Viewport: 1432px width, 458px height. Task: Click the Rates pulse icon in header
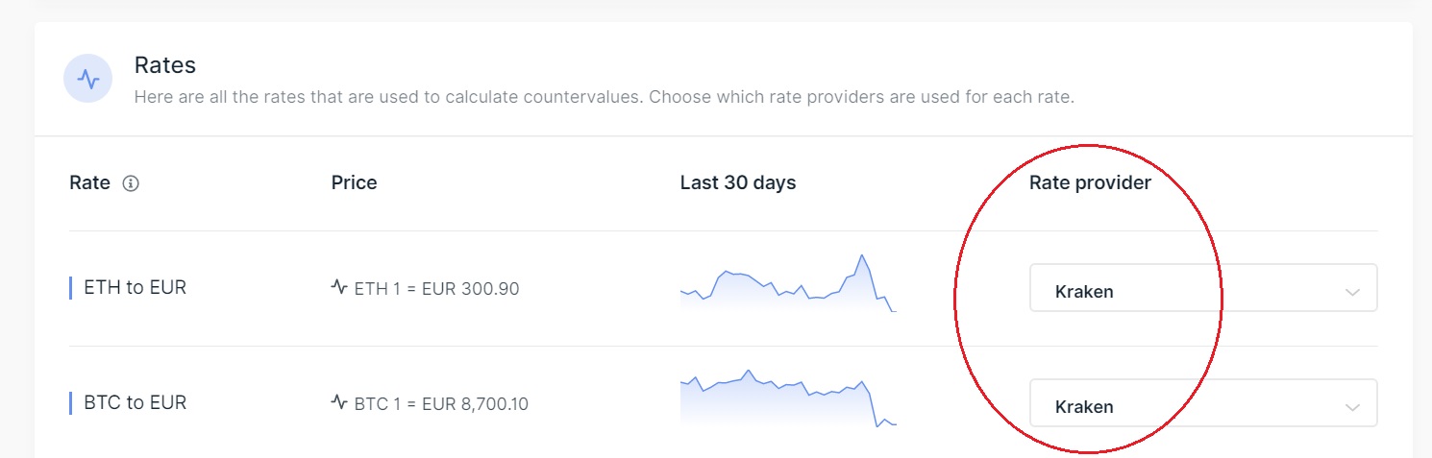point(88,79)
